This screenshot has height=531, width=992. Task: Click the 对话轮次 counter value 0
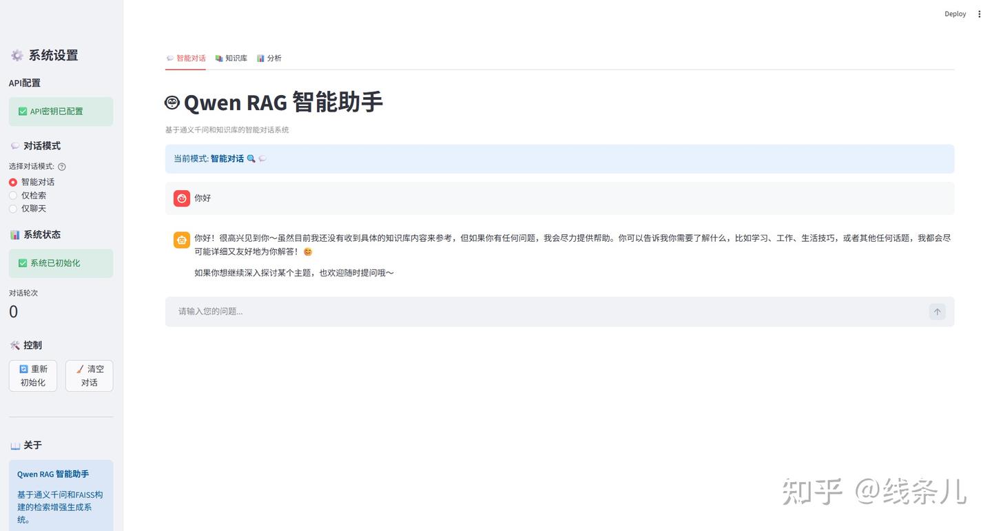coord(13,312)
